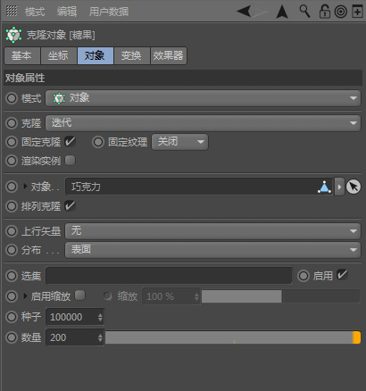Click the 种子 value input field
This screenshot has width=366, height=391.
(x=75, y=317)
